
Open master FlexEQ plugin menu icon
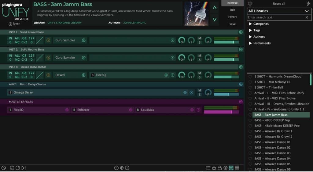(x=67, y=110)
